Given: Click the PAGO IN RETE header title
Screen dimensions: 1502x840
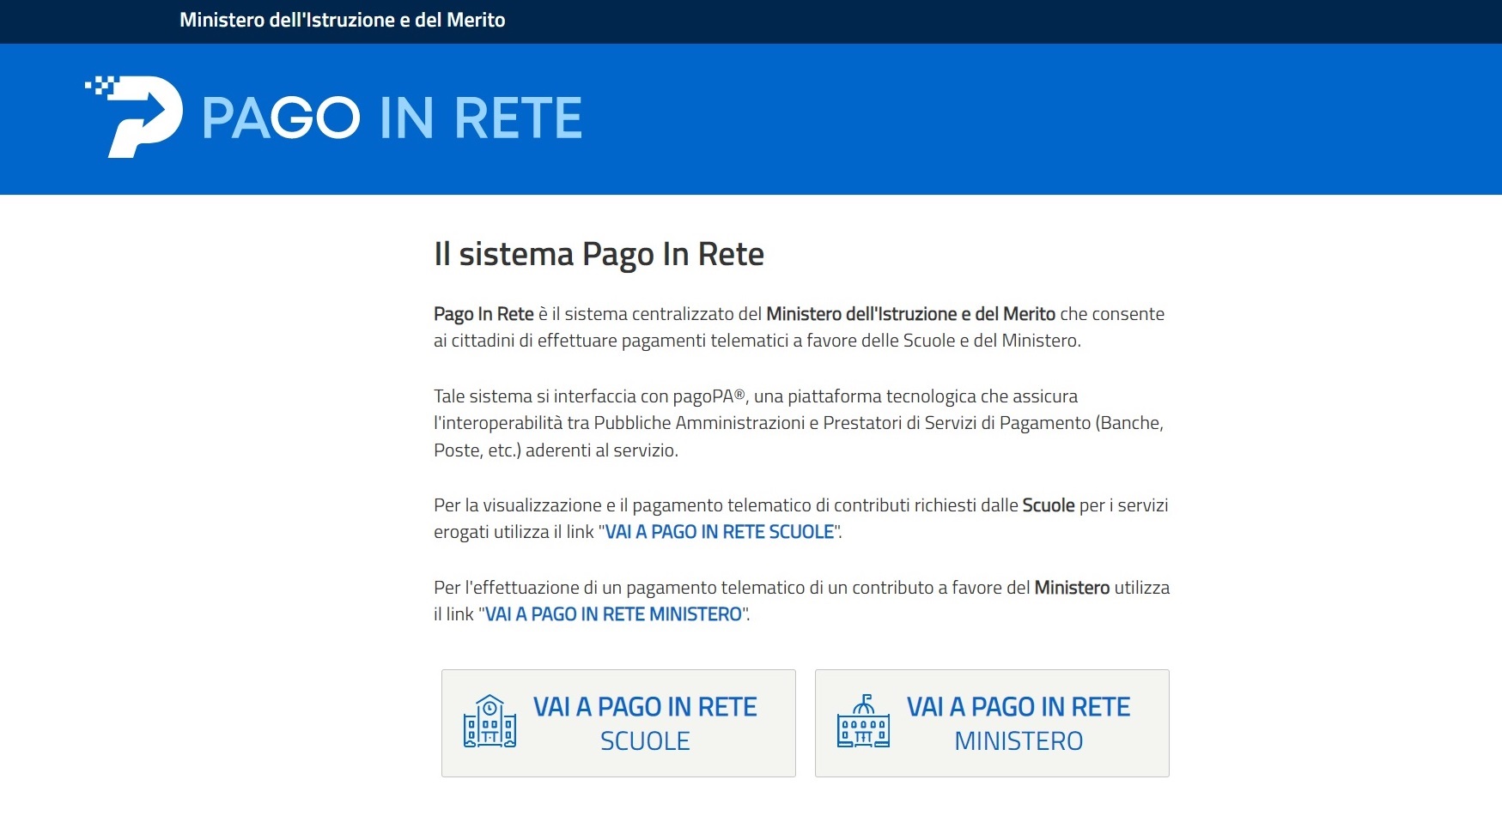Looking at the screenshot, I should pos(392,118).
